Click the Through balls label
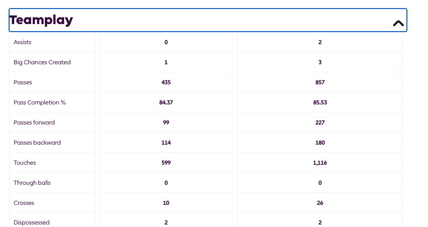Viewport: 428px width, 227px height. pos(32,183)
